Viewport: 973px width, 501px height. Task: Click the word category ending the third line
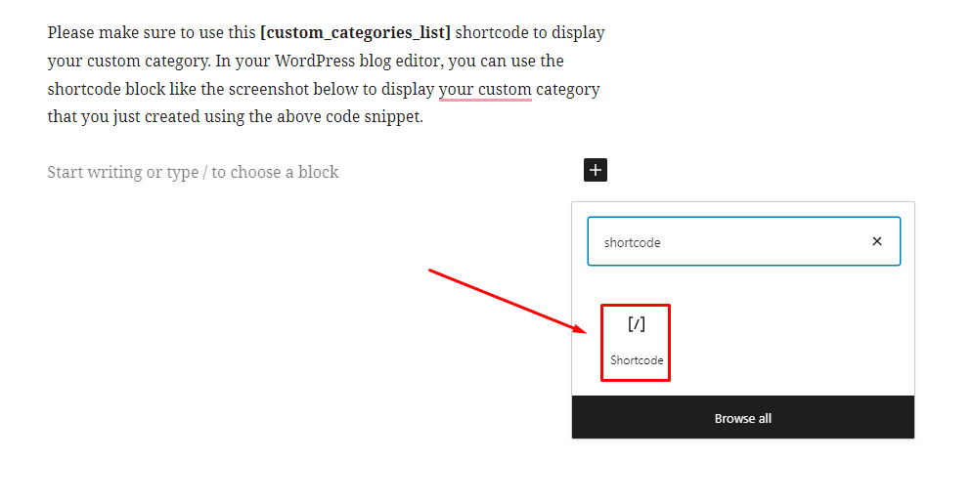tap(568, 89)
